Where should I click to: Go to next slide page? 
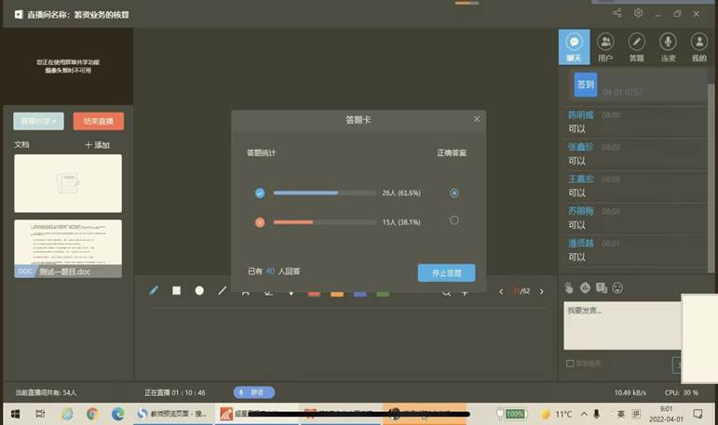542,291
